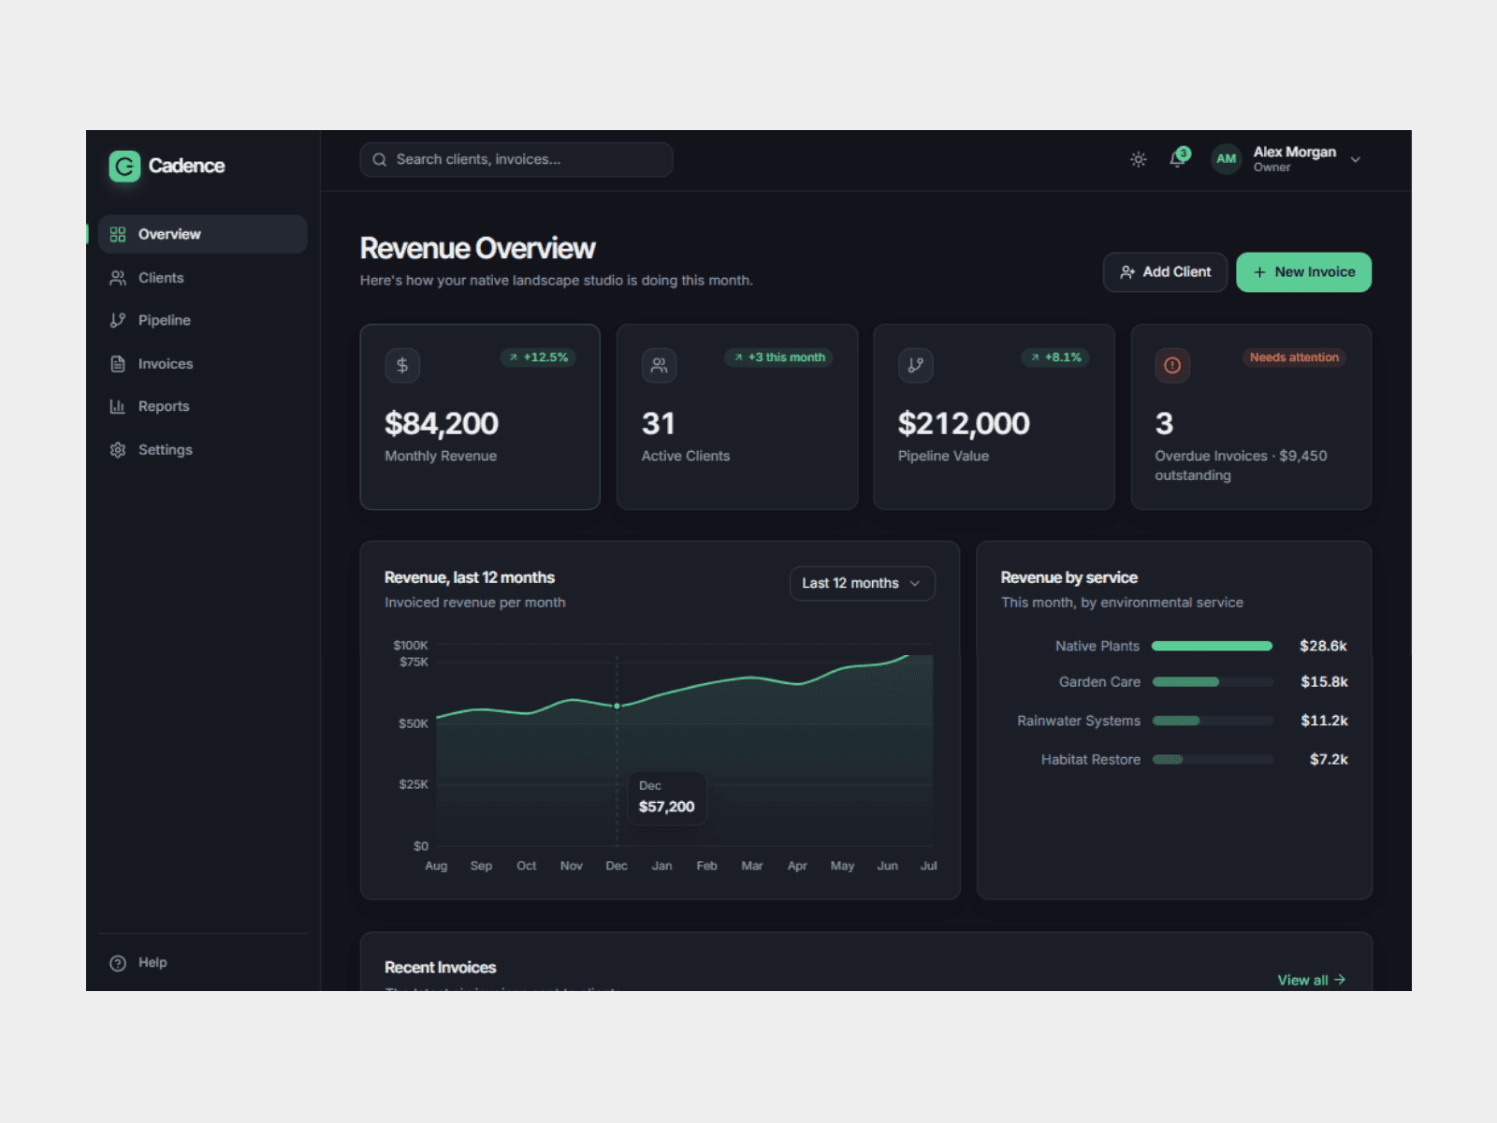Click the Native Plants revenue bar
Screen dimensions: 1497x1123
pyautogui.click(x=1212, y=646)
